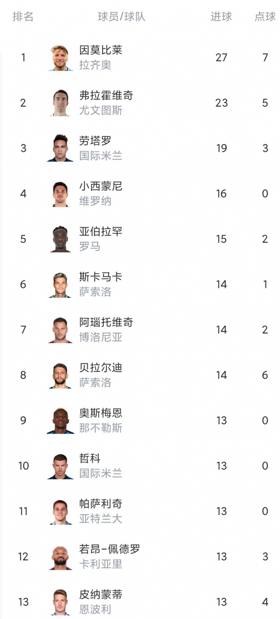Click player name 贝拉尔迪
Image resolution: width=280 pixels, height=619 pixels.
pos(100,368)
